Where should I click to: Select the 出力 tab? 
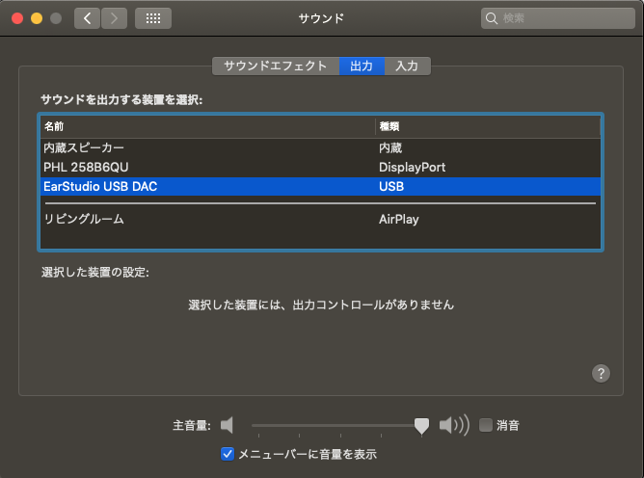362,66
